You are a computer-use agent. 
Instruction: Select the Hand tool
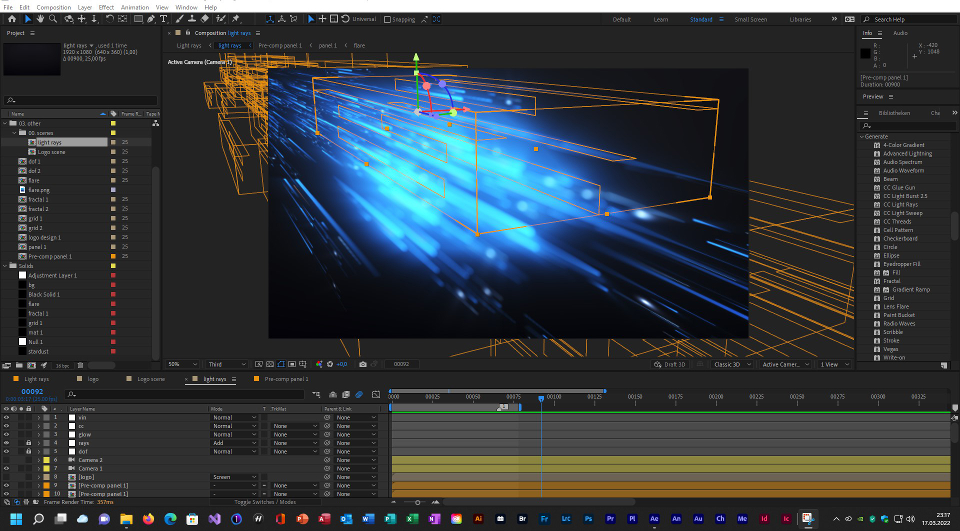(40, 19)
